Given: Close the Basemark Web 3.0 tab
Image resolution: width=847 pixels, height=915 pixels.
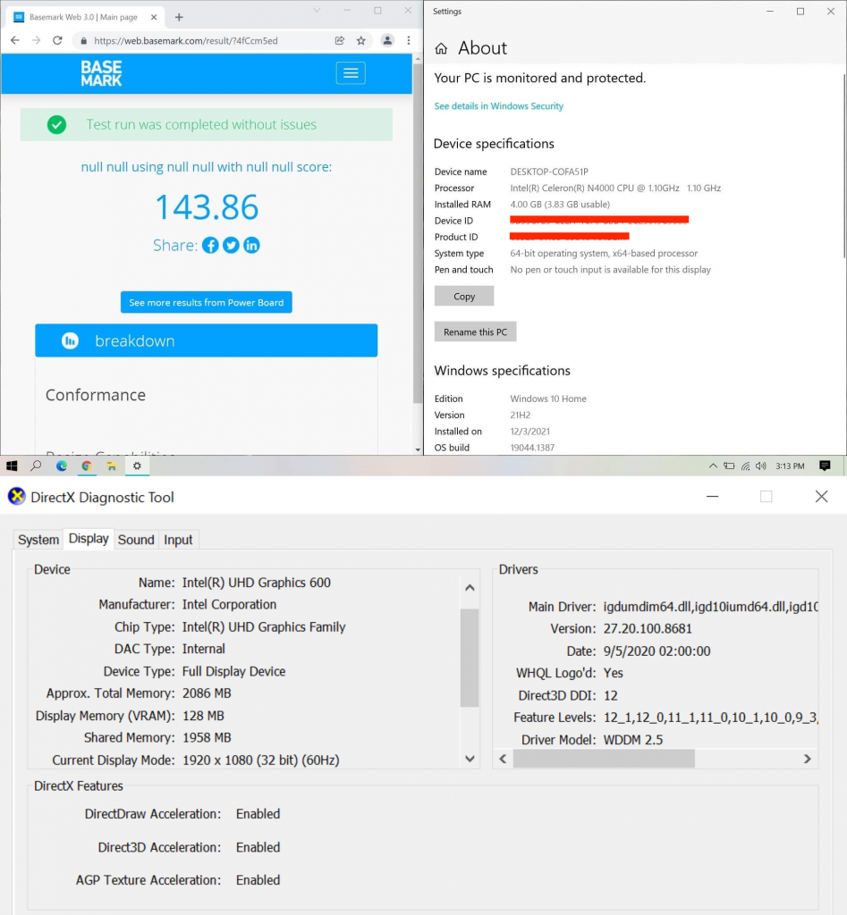Looking at the screenshot, I should (154, 18).
